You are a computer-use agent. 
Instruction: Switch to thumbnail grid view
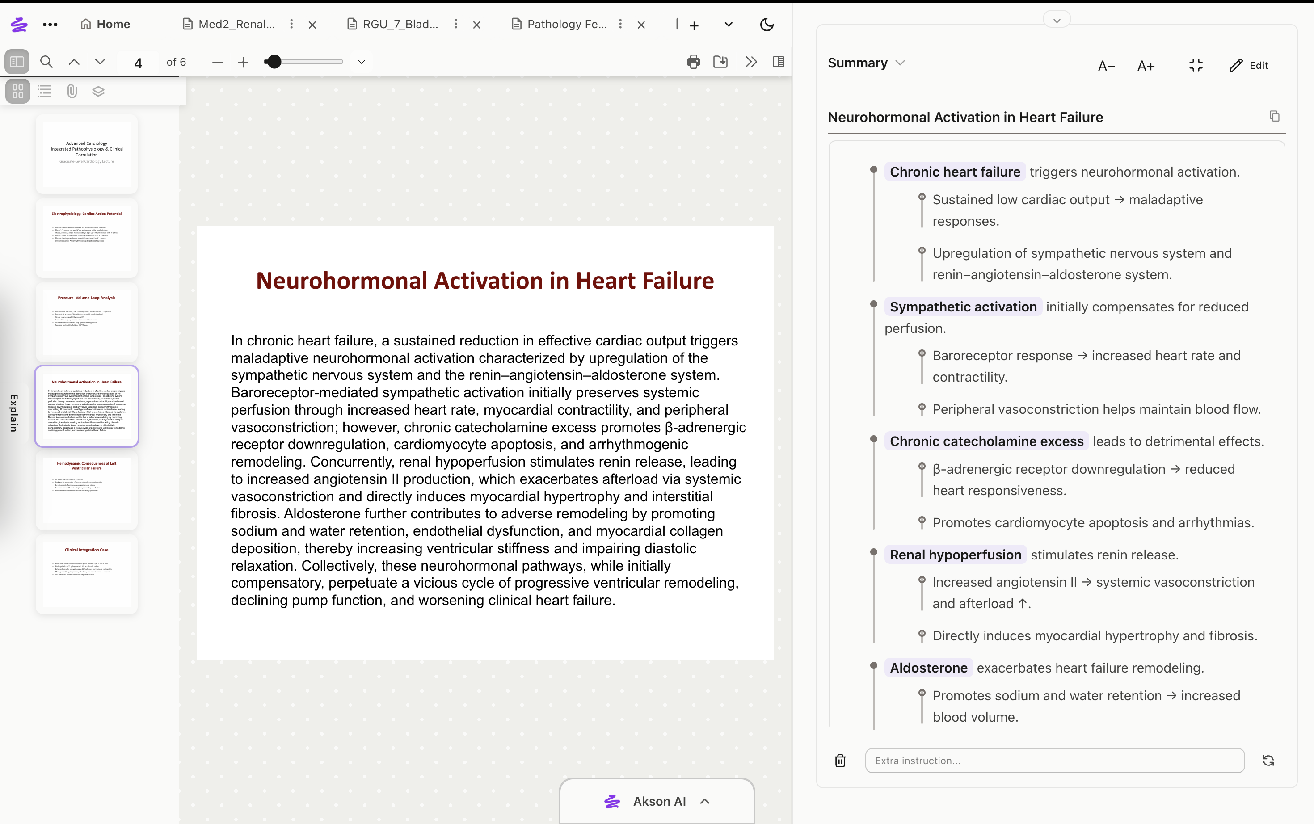(x=17, y=91)
